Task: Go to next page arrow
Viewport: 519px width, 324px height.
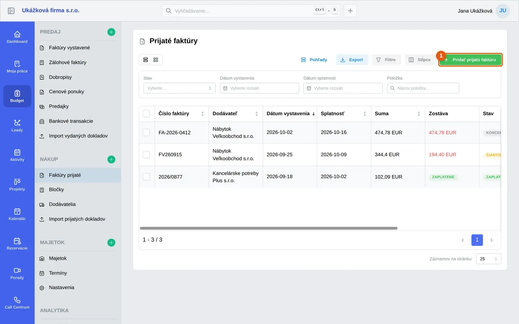Action: (491, 240)
